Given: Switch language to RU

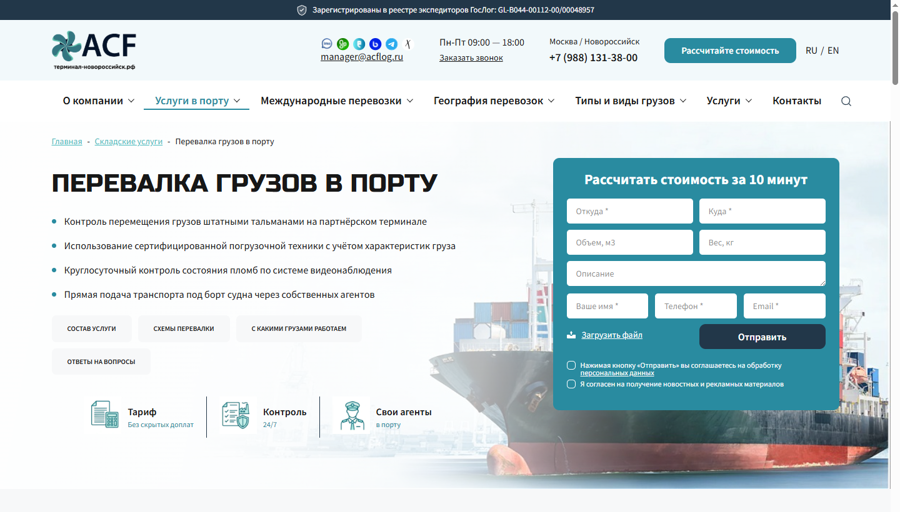Looking at the screenshot, I should (x=811, y=51).
